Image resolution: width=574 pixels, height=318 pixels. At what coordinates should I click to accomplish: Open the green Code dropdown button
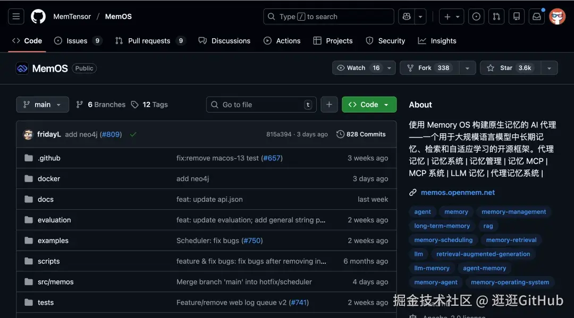pos(369,105)
